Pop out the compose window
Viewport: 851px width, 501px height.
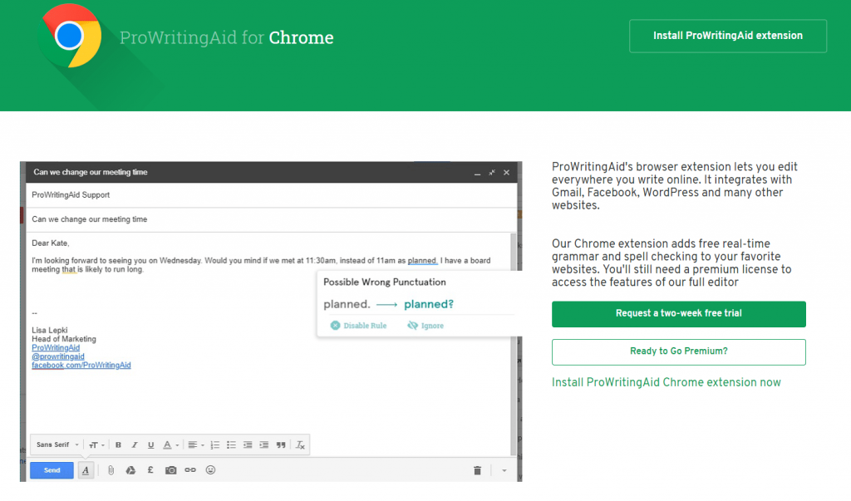point(492,173)
